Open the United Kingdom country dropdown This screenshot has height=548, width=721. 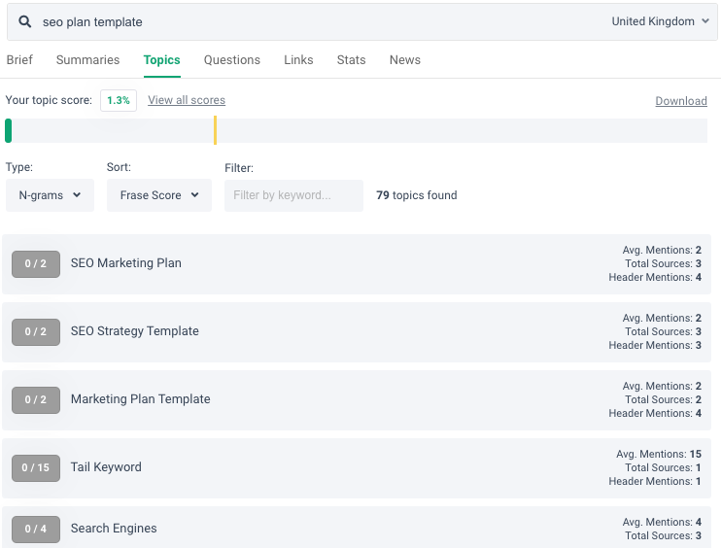[660, 21]
